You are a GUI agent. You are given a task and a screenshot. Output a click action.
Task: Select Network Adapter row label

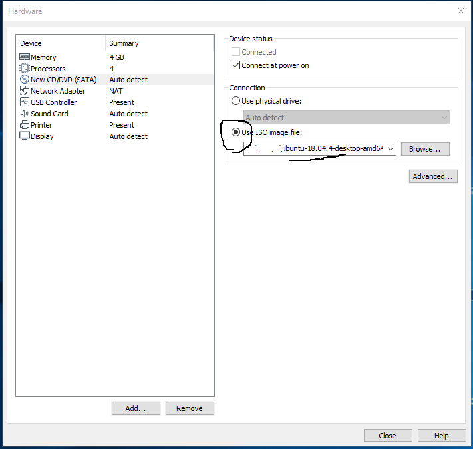click(x=58, y=91)
